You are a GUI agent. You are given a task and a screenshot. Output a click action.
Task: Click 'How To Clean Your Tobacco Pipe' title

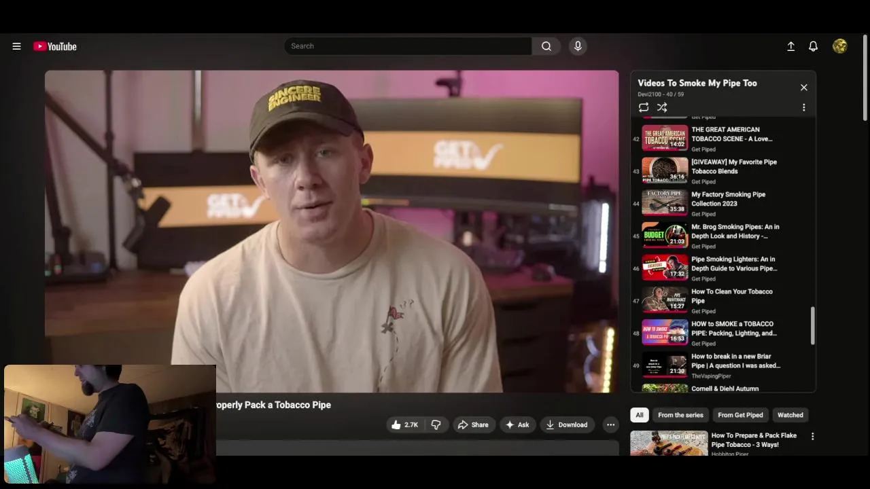point(732,296)
